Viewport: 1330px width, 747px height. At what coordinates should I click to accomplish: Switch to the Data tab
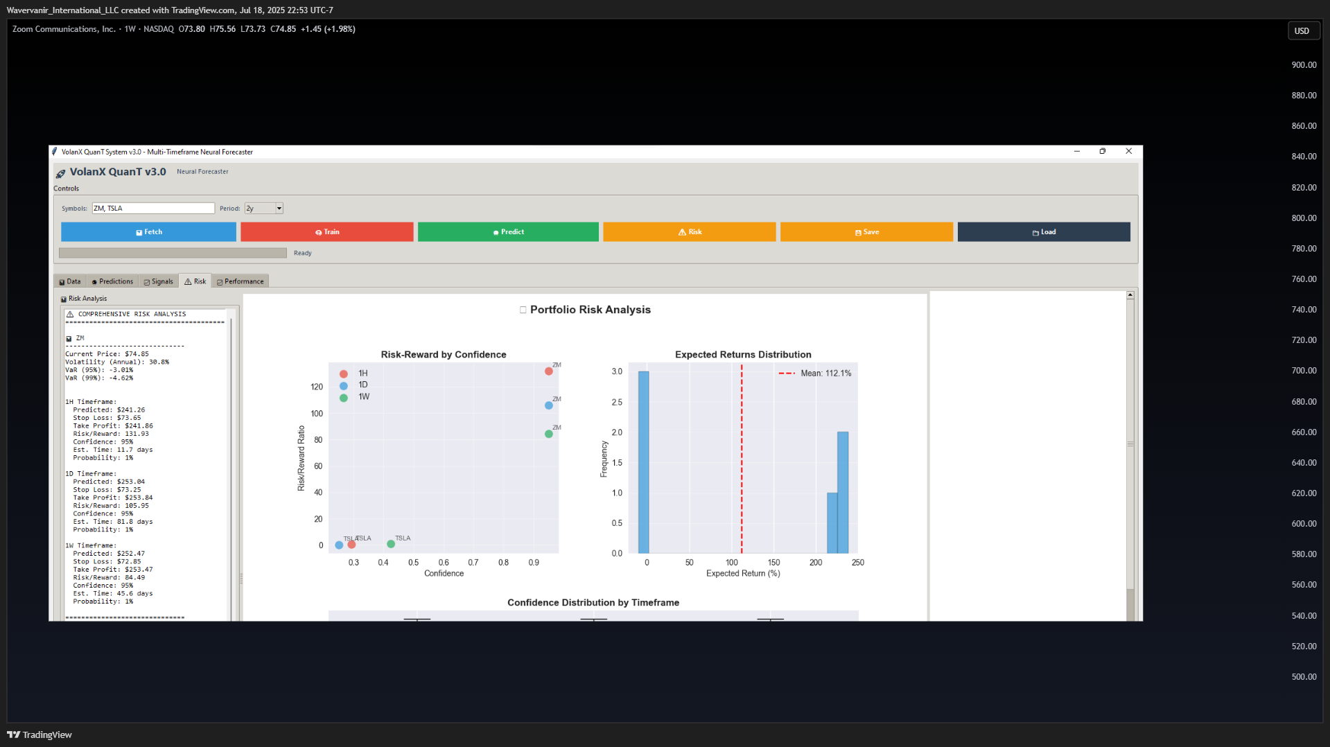pos(70,281)
